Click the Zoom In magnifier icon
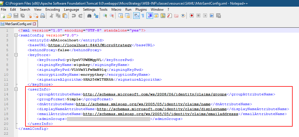Viewport: 299px width, 137px height. pos(105,16)
